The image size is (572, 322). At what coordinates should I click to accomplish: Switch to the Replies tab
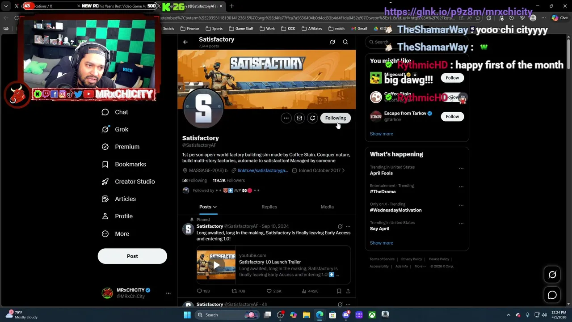click(x=269, y=207)
